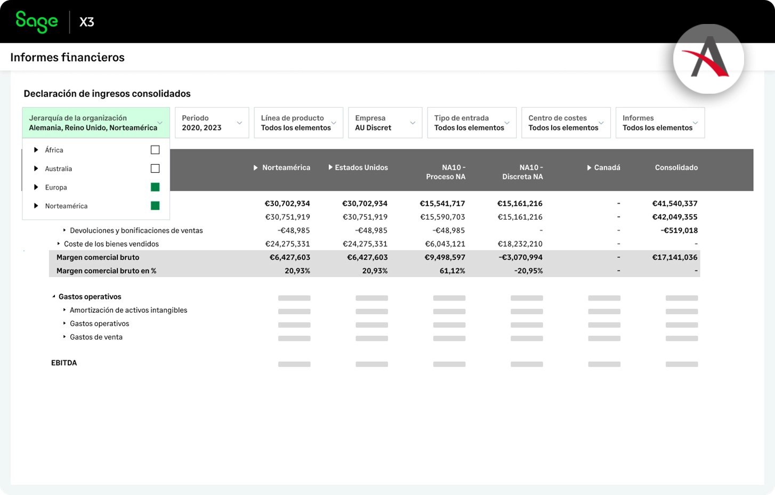Expand the Canadá column arrow
The width and height of the screenshot is (775, 495).
pyautogui.click(x=589, y=168)
